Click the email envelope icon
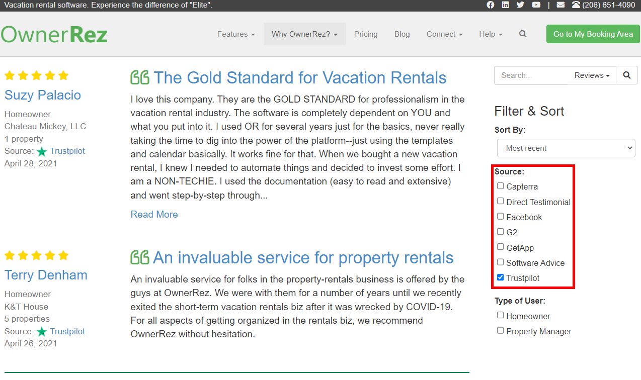Viewport: 641px width, 380px height. [560, 5]
